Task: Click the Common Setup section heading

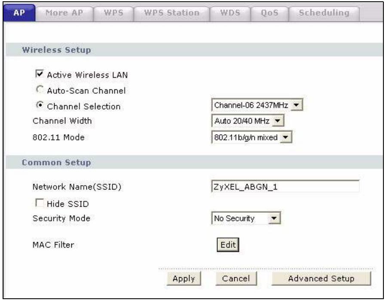Action: click(56, 162)
